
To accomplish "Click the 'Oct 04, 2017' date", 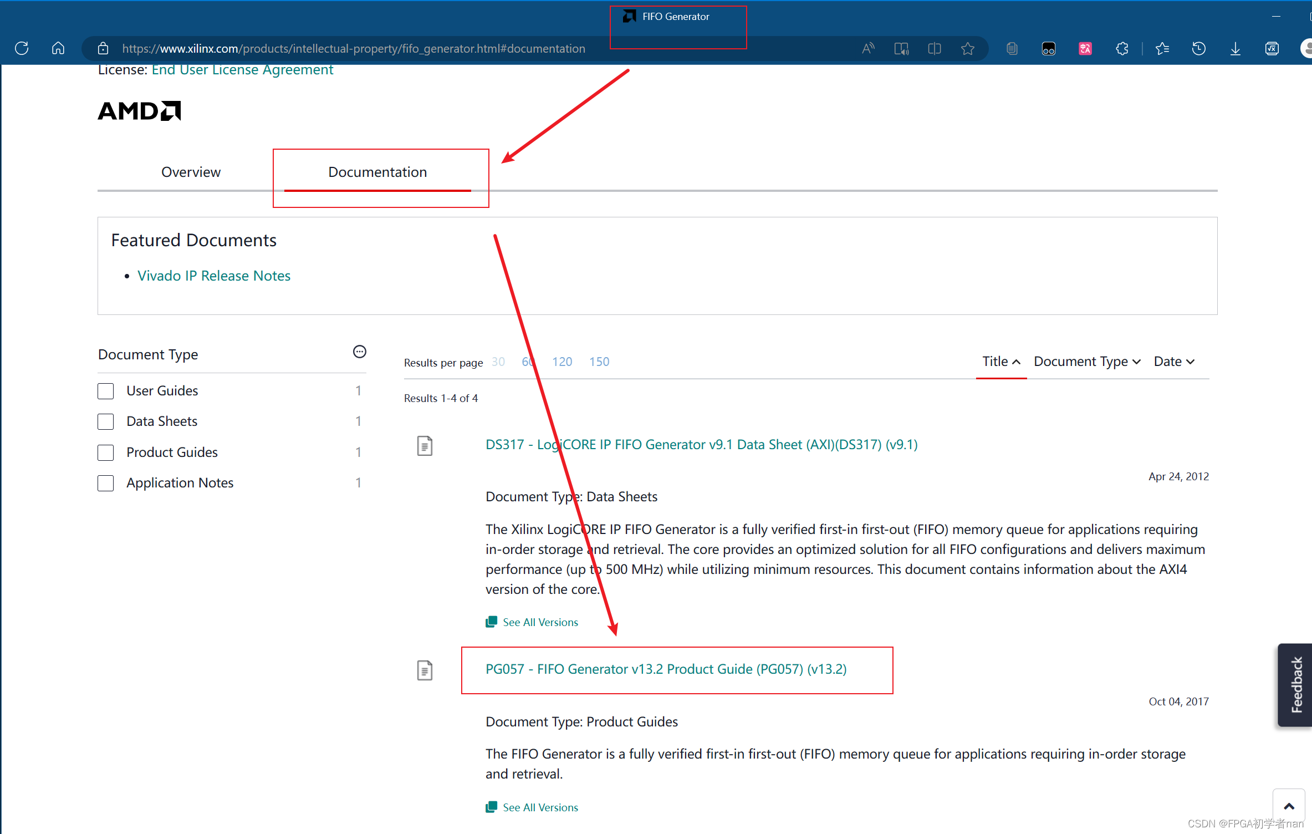I will pos(1178,701).
